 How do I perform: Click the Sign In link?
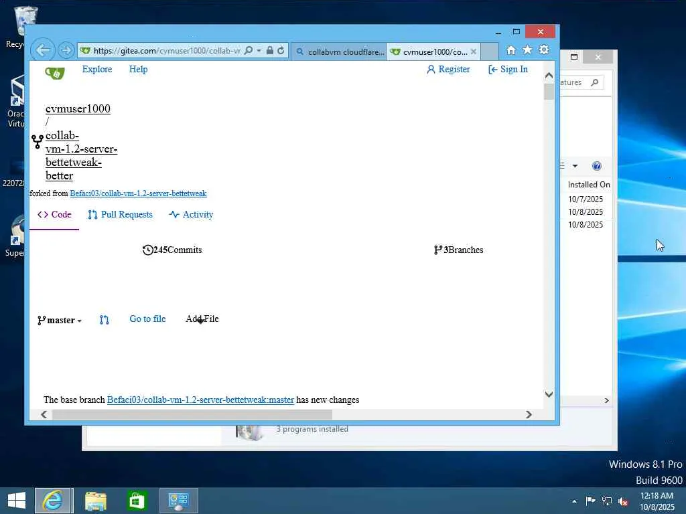pyautogui.click(x=508, y=69)
